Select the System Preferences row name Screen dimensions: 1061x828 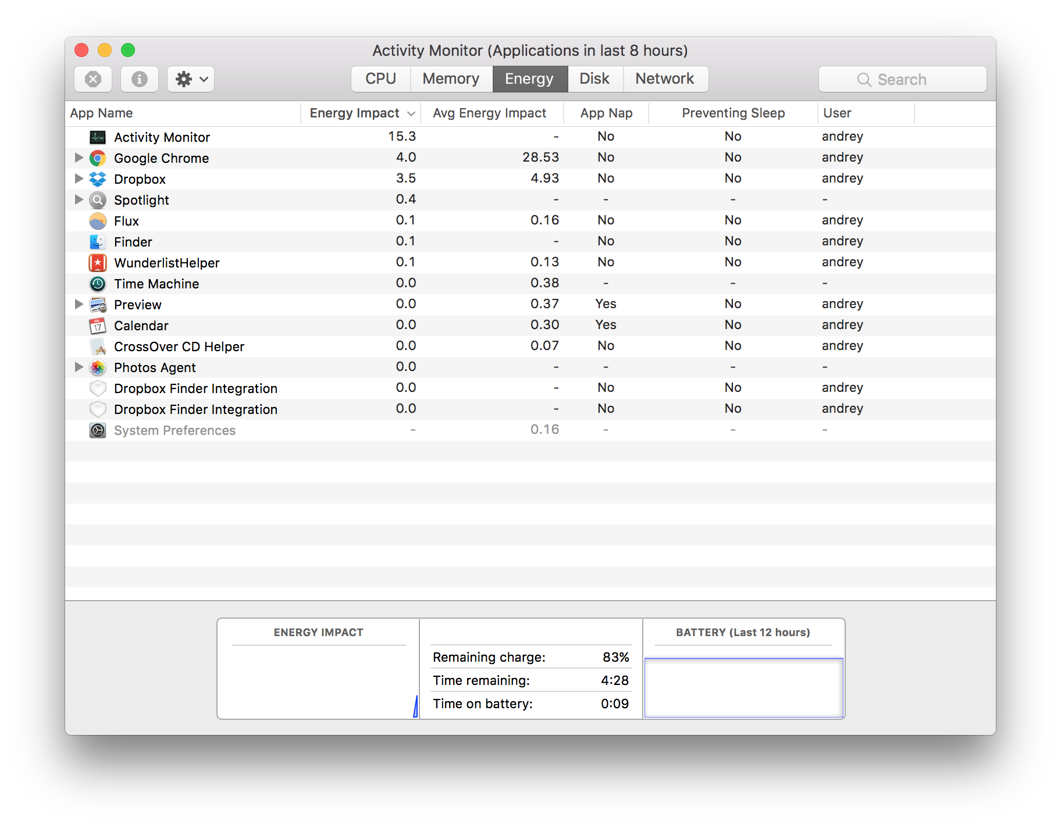[x=175, y=430]
